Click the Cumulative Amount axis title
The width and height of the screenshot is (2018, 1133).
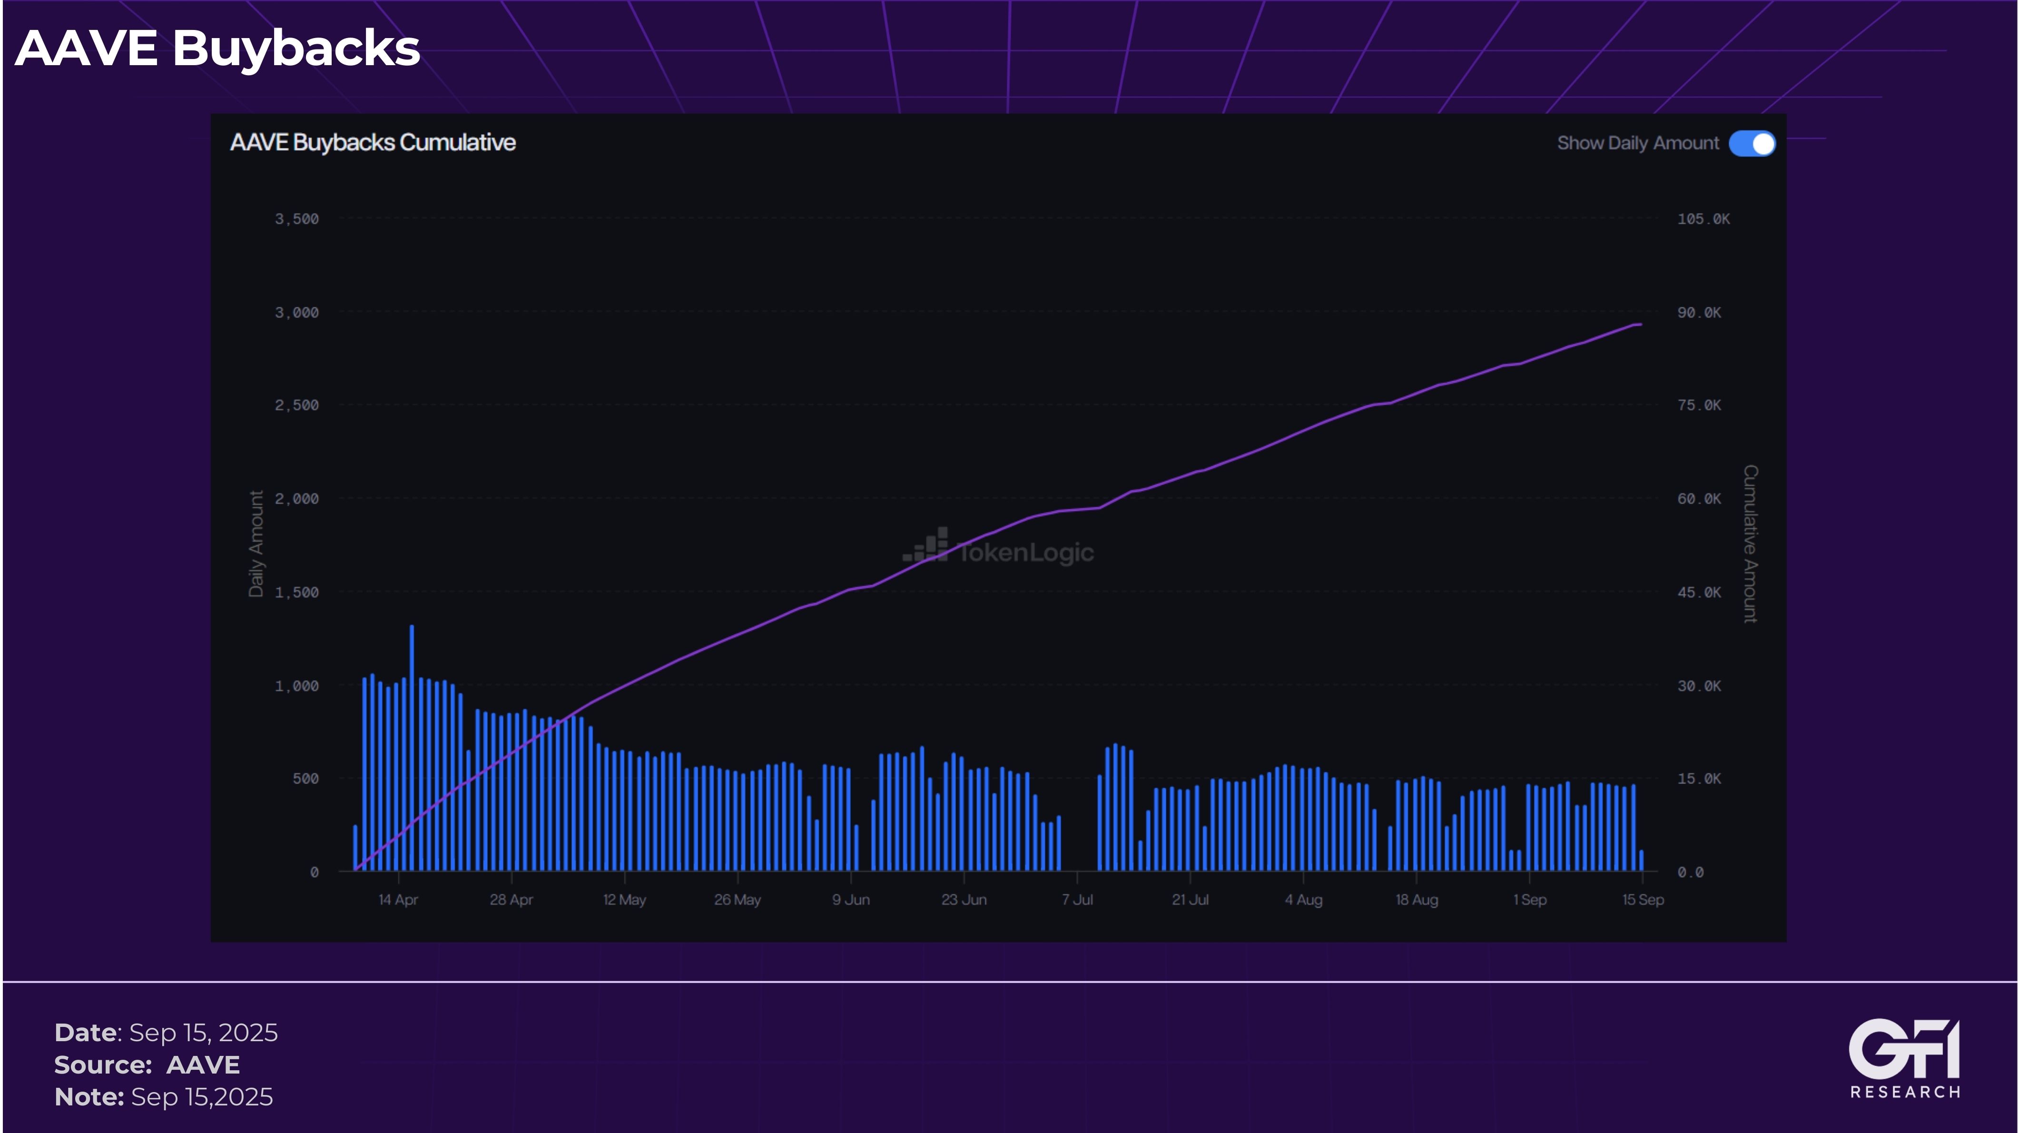(x=1750, y=544)
